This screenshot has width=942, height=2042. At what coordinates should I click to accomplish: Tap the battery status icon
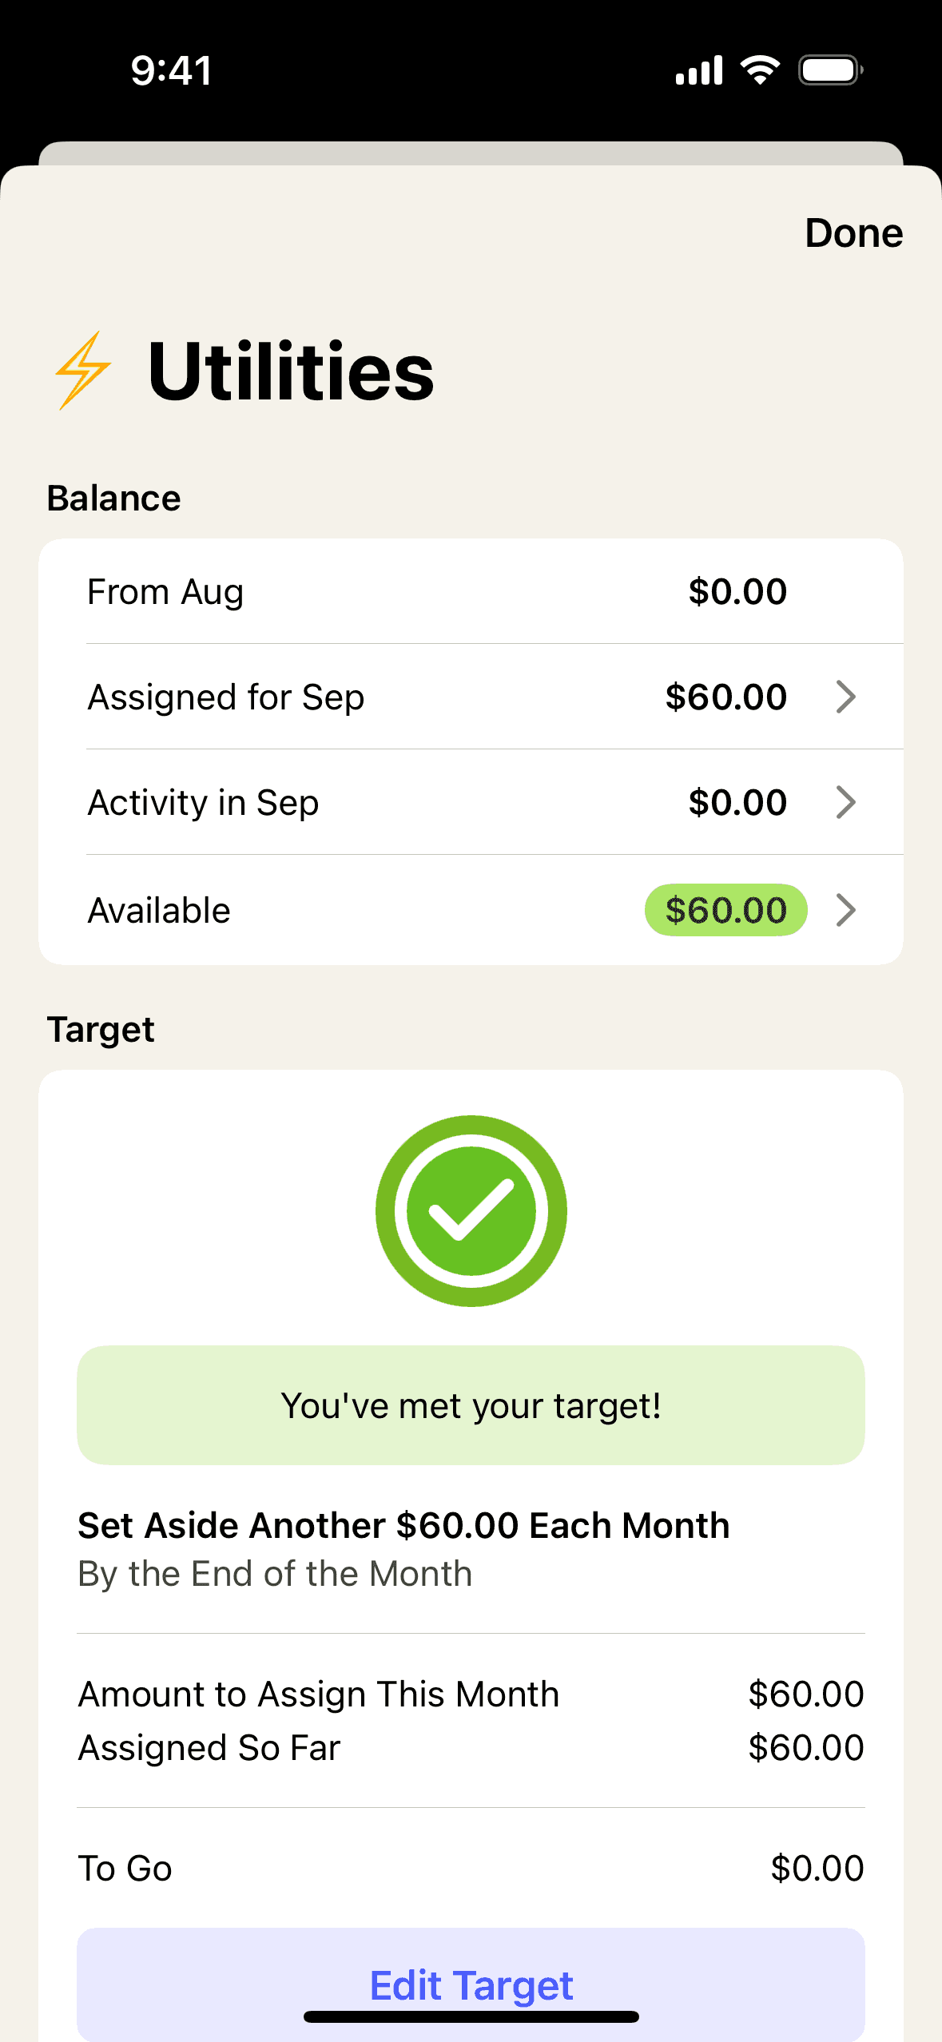(830, 70)
